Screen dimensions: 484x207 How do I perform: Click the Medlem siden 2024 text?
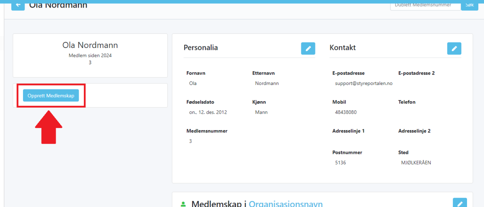90,56
